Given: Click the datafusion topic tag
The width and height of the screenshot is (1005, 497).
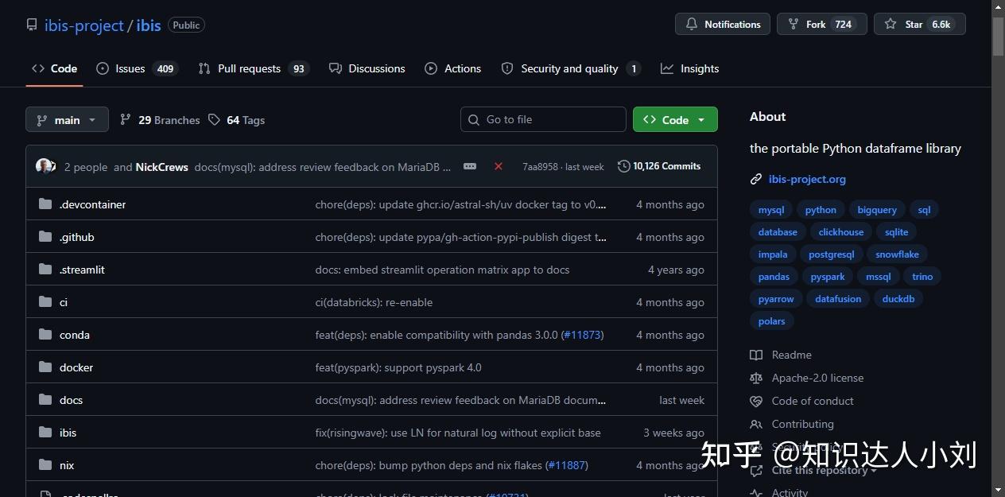Looking at the screenshot, I should [x=838, y=299].
